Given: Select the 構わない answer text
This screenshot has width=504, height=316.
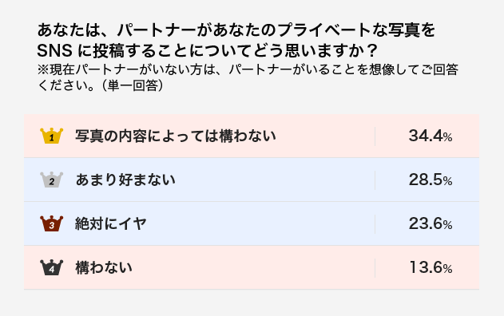Looking at the screenshot, I should pos(104,267).
